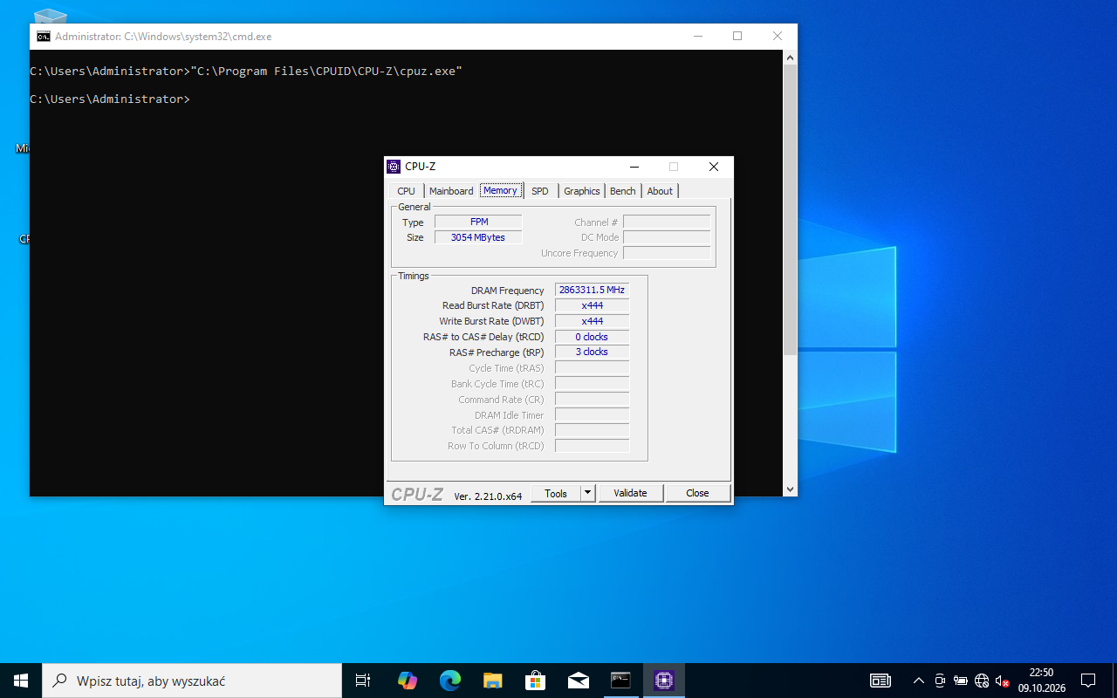
Task: Click the tRCD 0 clocks value
Action: (x=592, y=337)
